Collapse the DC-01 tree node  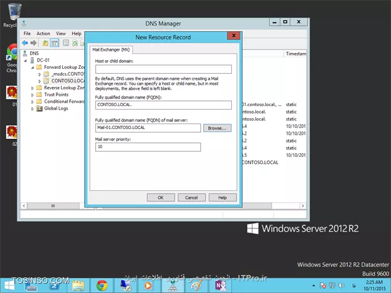25,61
